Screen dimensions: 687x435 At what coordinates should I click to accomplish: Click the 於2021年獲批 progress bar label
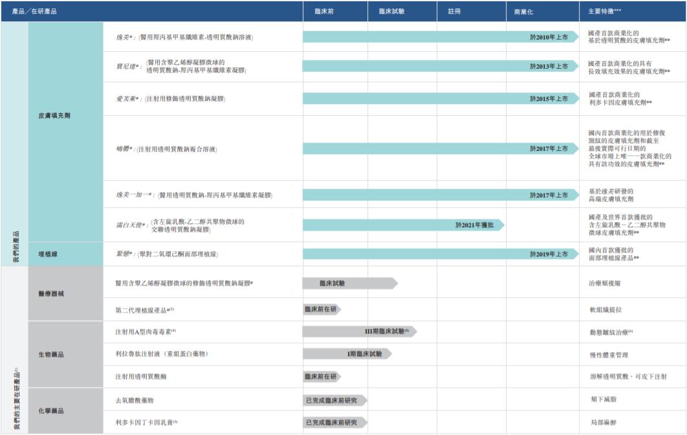475,225
